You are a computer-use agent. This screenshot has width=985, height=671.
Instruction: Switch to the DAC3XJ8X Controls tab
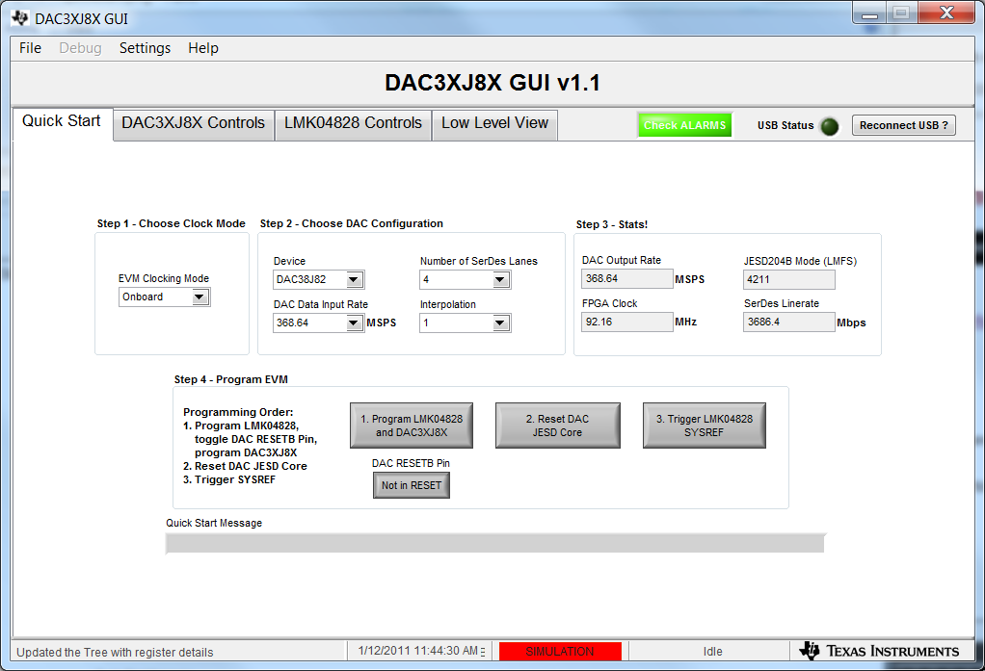(x=194, y=123)
